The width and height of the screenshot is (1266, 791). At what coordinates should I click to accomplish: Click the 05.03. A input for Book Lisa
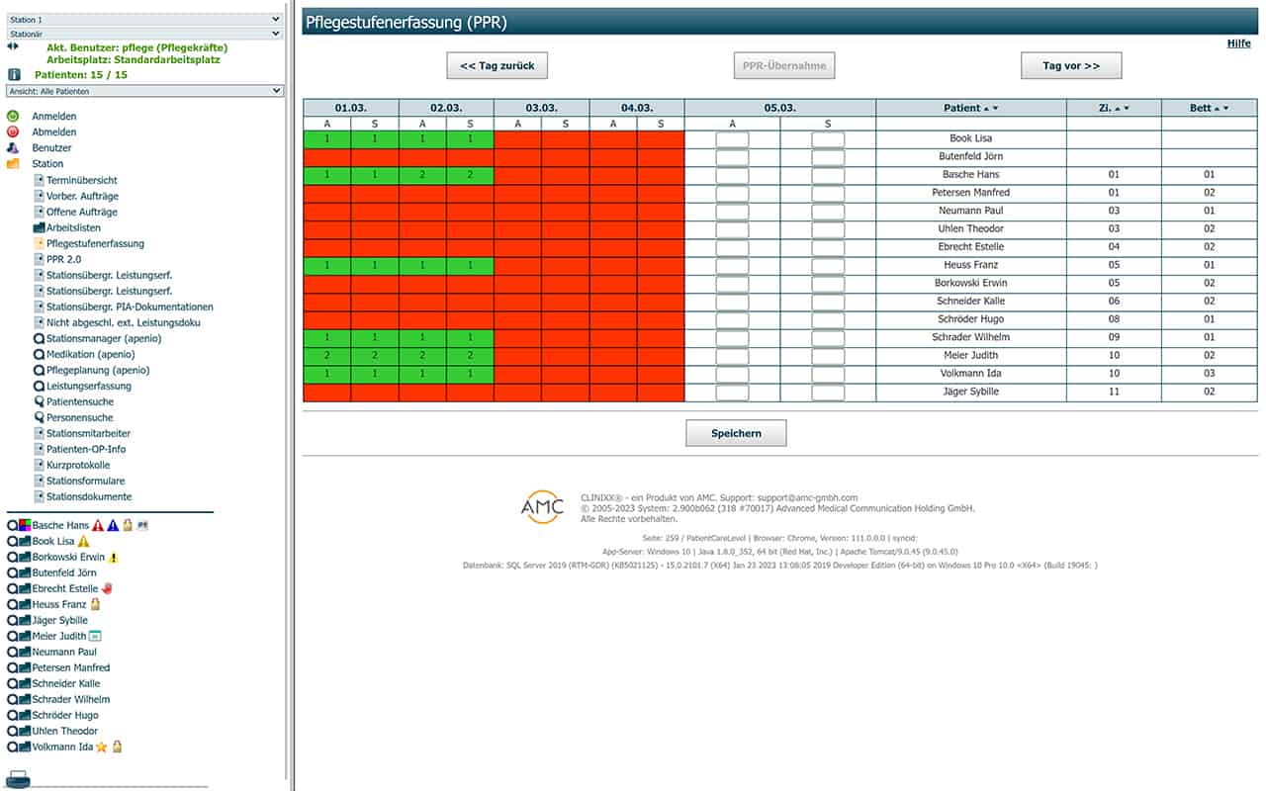coord(732,139)
